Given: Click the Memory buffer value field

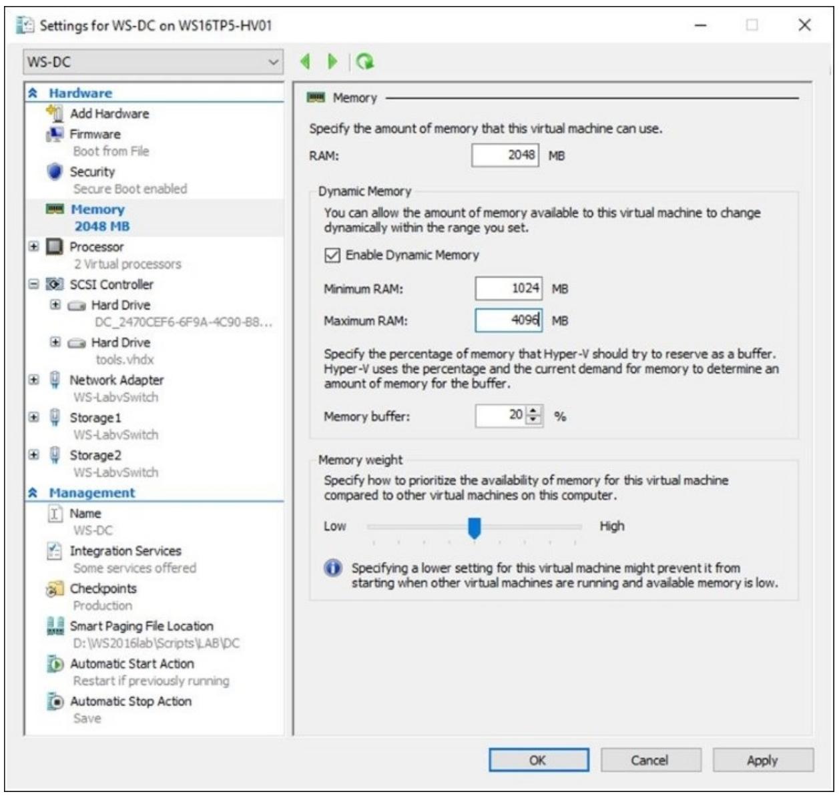Looking at the screenshot, I should pos(501,416).
